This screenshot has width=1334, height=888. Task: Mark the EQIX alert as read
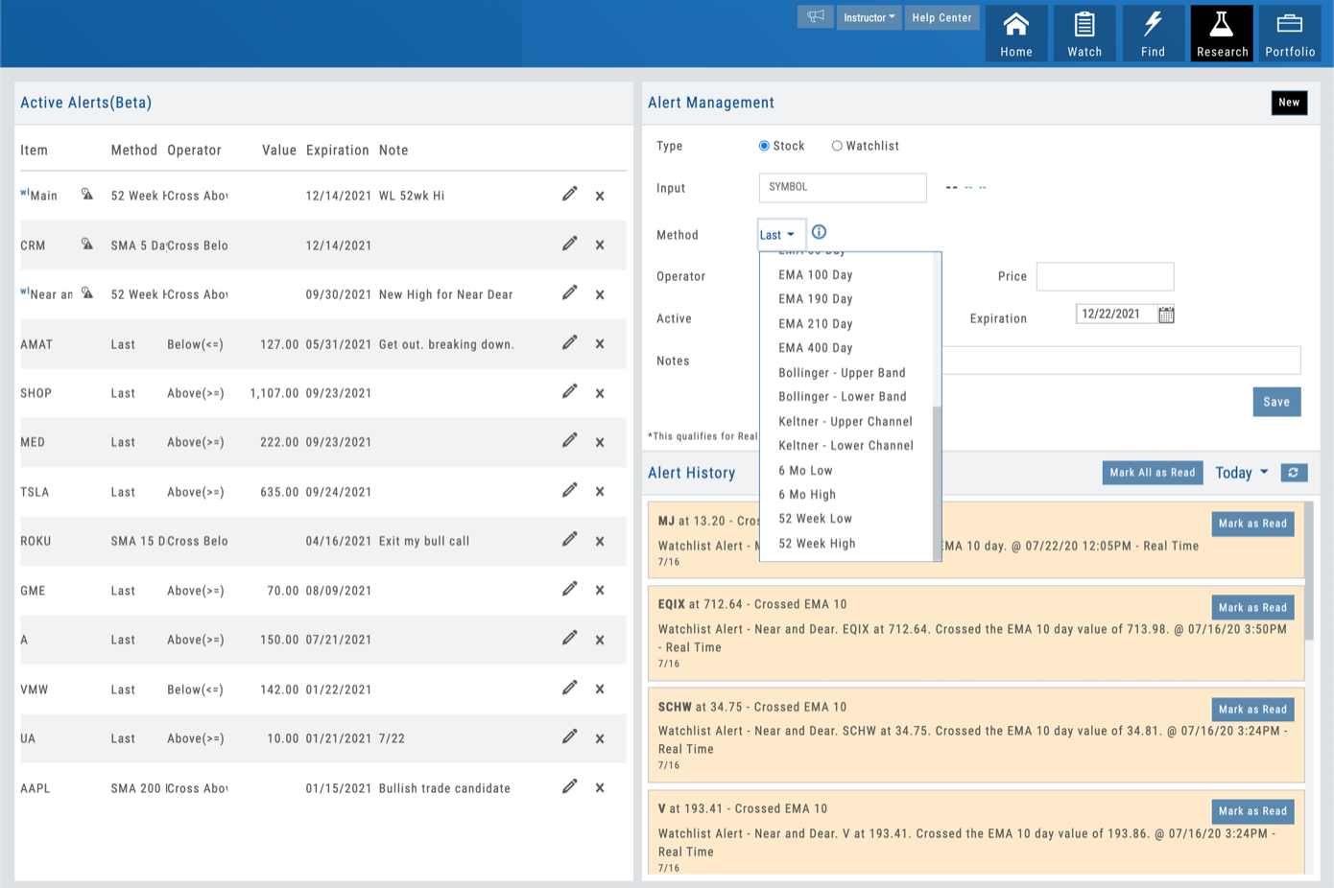1252,608
